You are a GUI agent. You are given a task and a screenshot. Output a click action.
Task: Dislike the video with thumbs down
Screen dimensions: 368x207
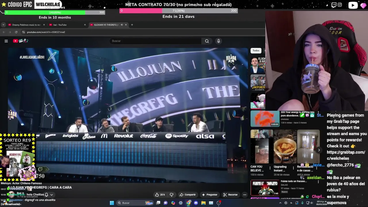tap(172, 195)
